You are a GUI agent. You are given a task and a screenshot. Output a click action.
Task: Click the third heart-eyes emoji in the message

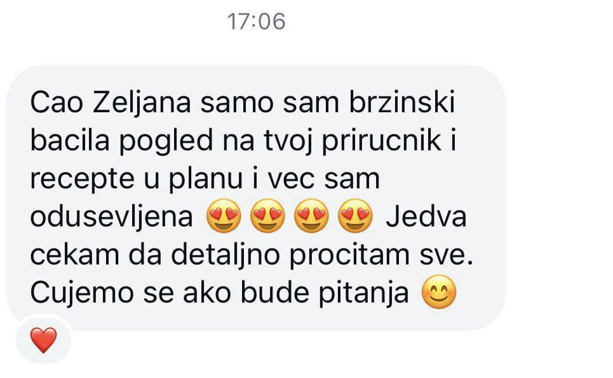(311, 216)
